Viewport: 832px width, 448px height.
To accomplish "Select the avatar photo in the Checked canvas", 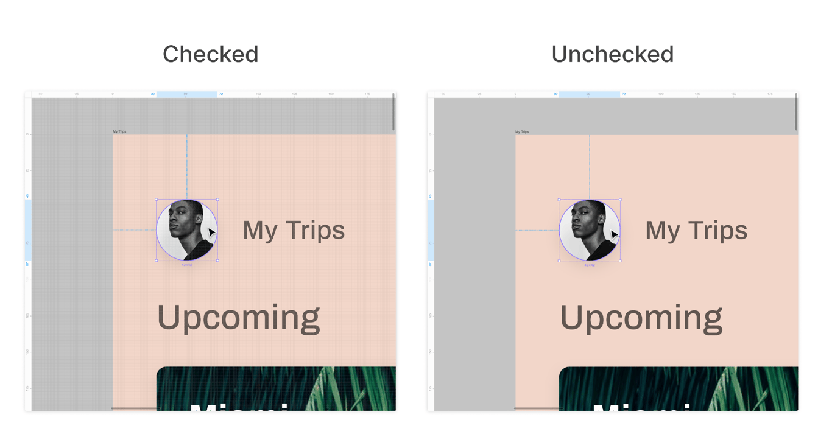I will tap(183, 230).
